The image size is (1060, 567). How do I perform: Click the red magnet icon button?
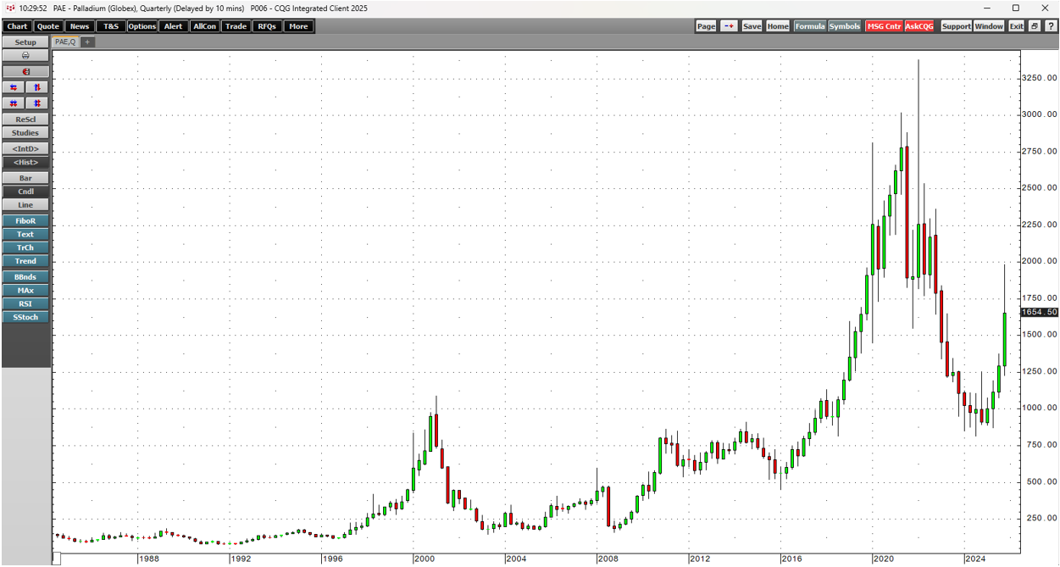click(x=25, y=72)
